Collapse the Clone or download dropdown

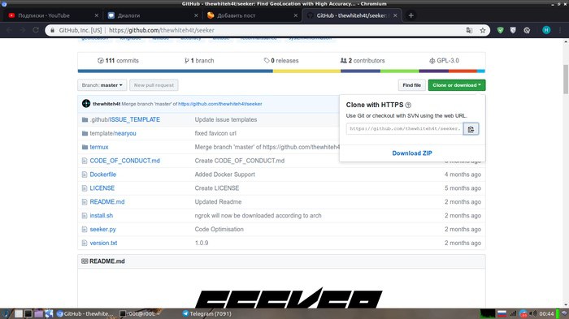tap(457, 85)
